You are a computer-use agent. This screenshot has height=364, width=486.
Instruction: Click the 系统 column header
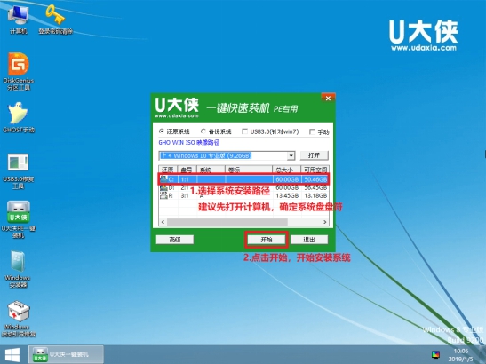point(211,170)
